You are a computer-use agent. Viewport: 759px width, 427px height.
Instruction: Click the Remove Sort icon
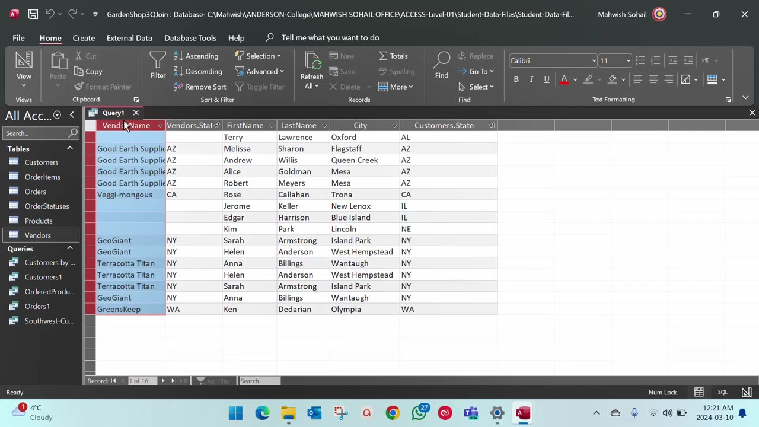tap(178, 87)
